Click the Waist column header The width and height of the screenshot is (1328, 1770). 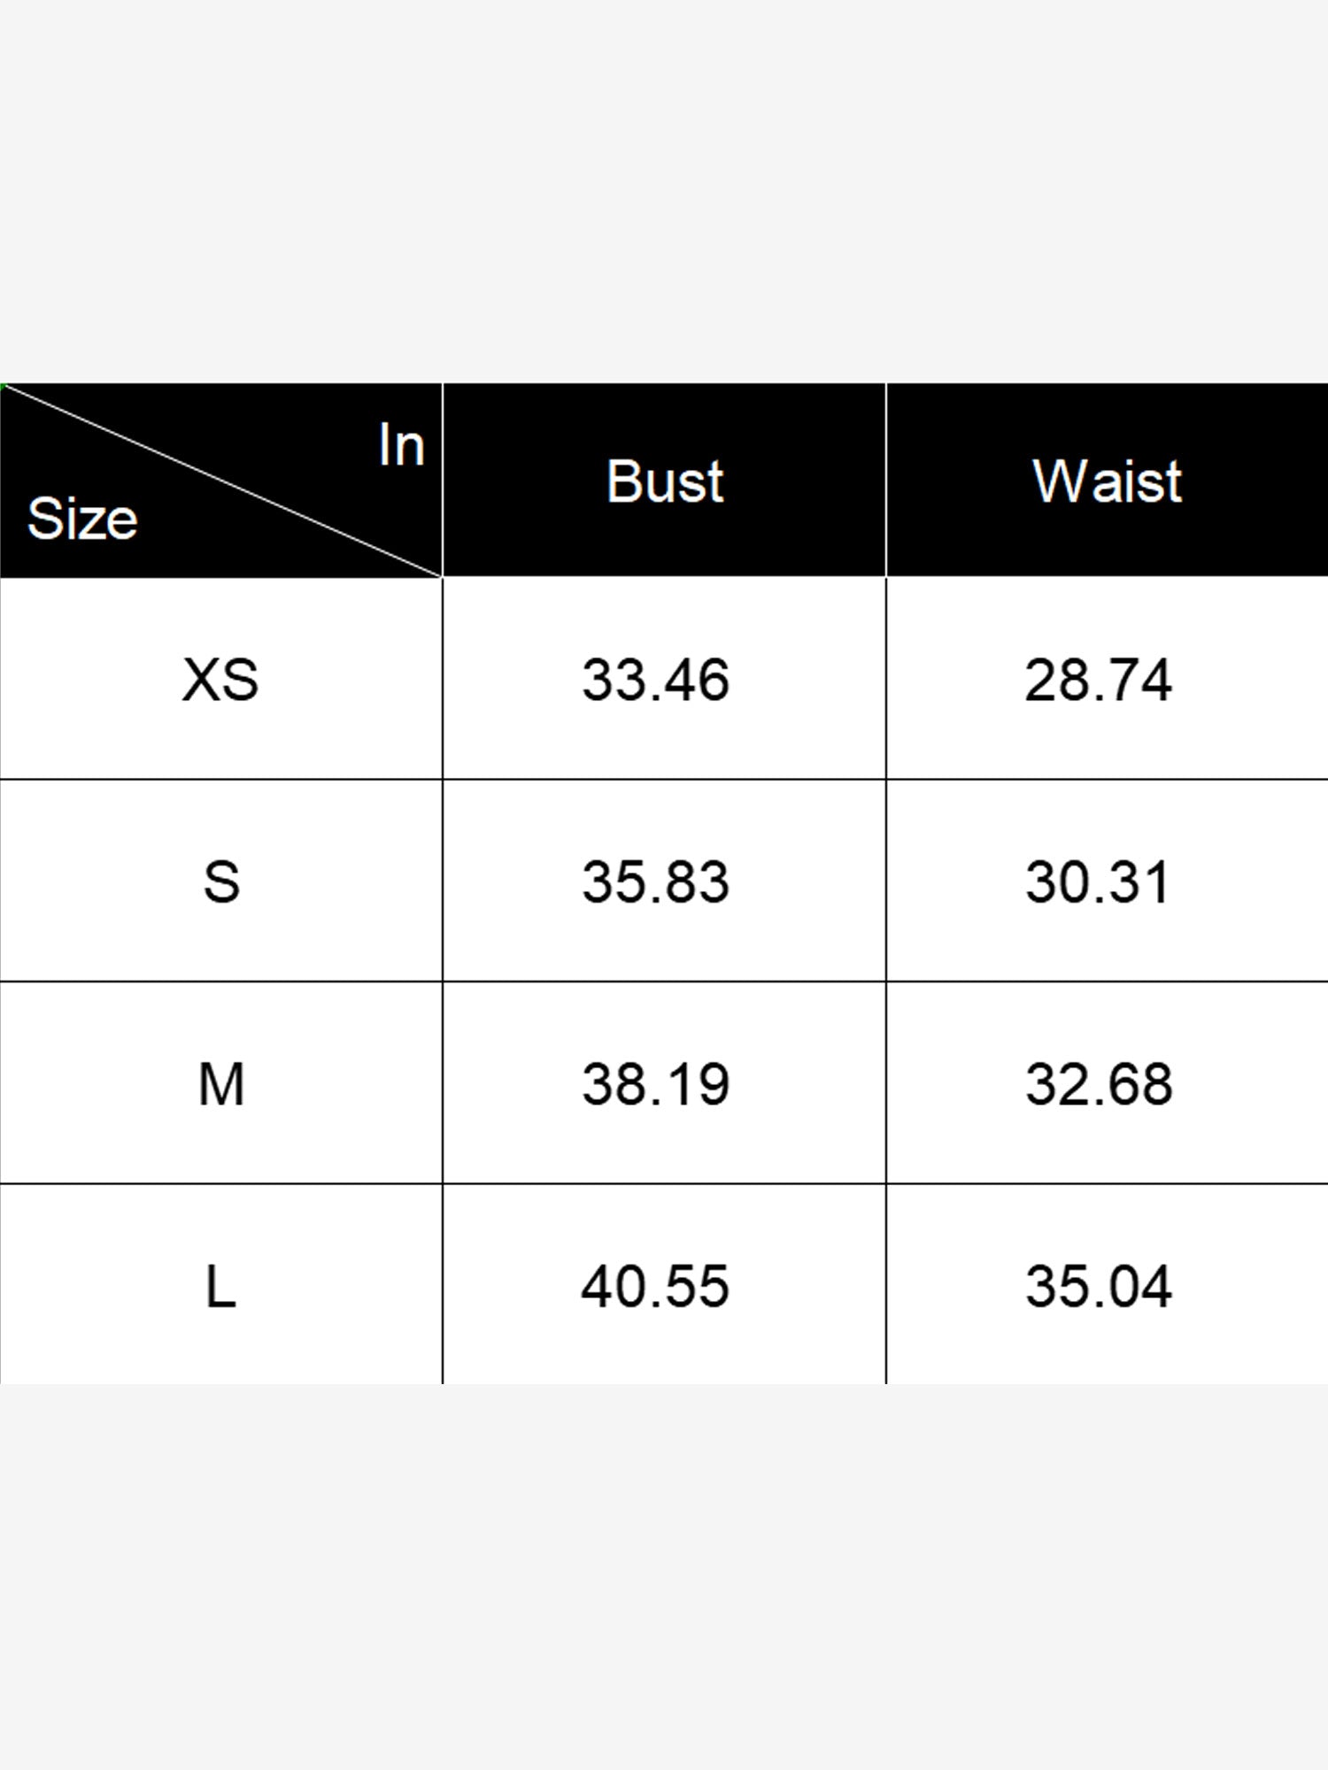(1107, 481)
